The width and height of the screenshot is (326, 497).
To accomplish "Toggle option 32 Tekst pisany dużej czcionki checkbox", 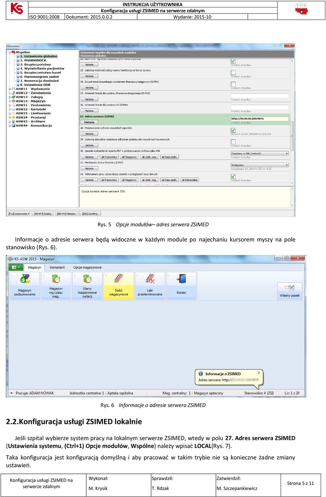I will click(x=233, y=176).
